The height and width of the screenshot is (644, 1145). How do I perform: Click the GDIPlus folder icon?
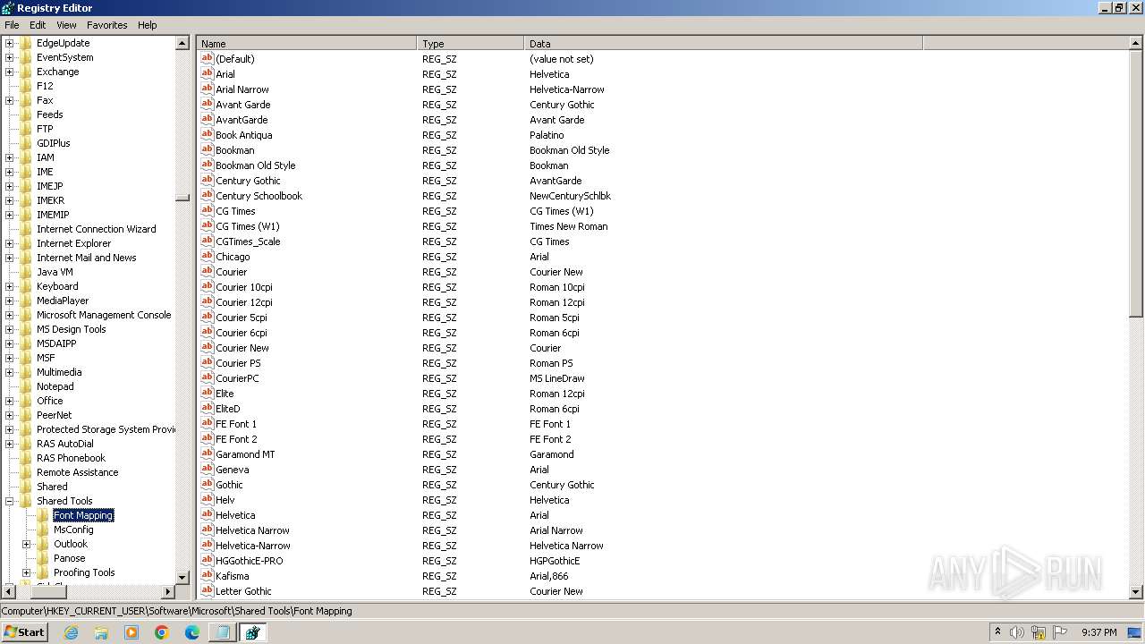[26, 143]
